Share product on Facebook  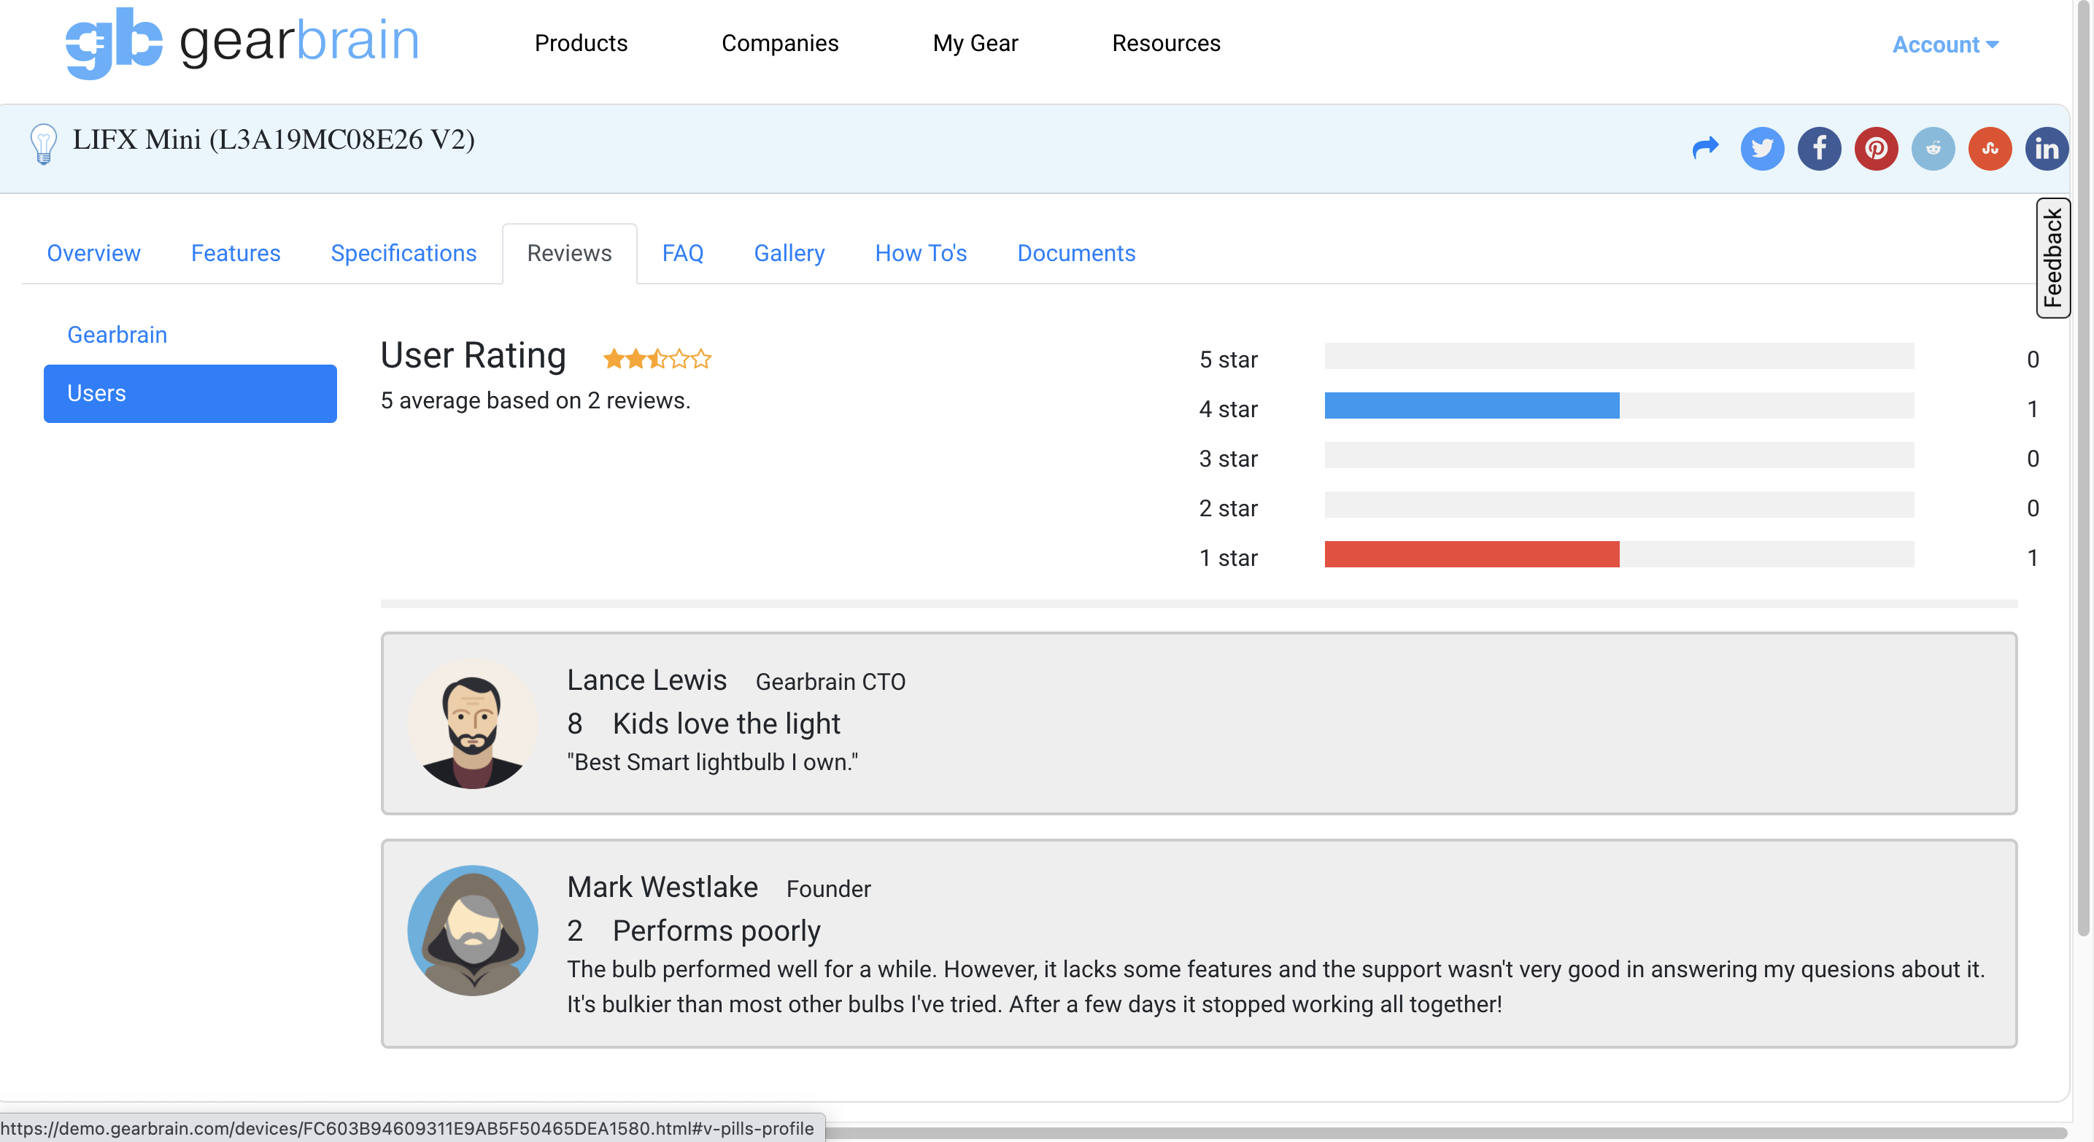click(x=1818, y=149)
